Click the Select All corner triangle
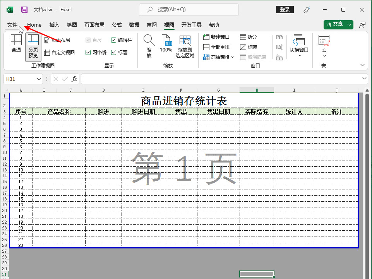372x279 pixels. (6, 90)
